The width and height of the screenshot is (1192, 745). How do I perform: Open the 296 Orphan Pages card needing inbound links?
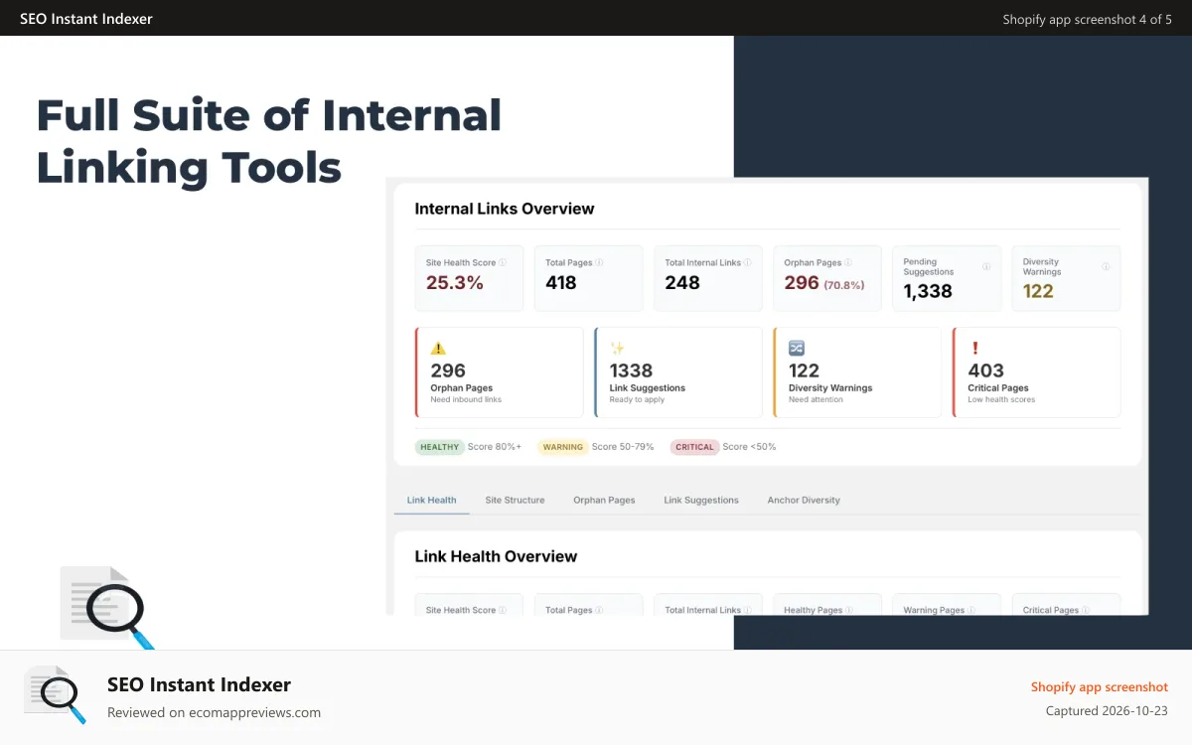click(500, 372)
